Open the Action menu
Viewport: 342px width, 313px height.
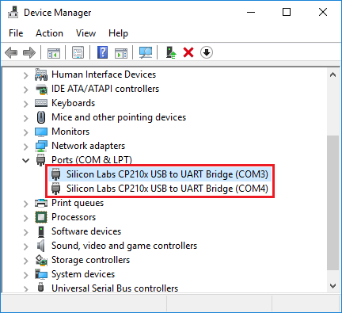[x=49, y=33]
